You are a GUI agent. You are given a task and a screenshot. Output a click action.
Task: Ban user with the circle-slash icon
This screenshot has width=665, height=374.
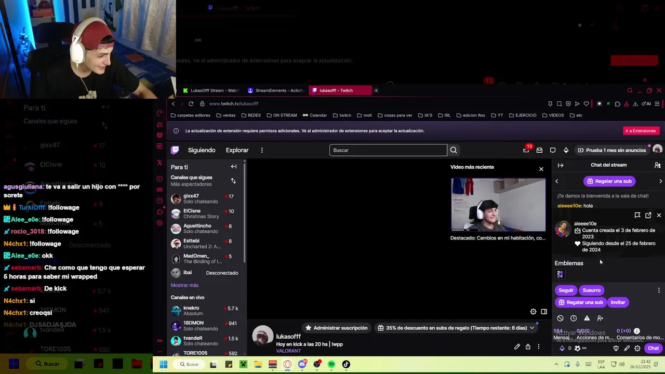pyautogui.click(x=560, y=318)
